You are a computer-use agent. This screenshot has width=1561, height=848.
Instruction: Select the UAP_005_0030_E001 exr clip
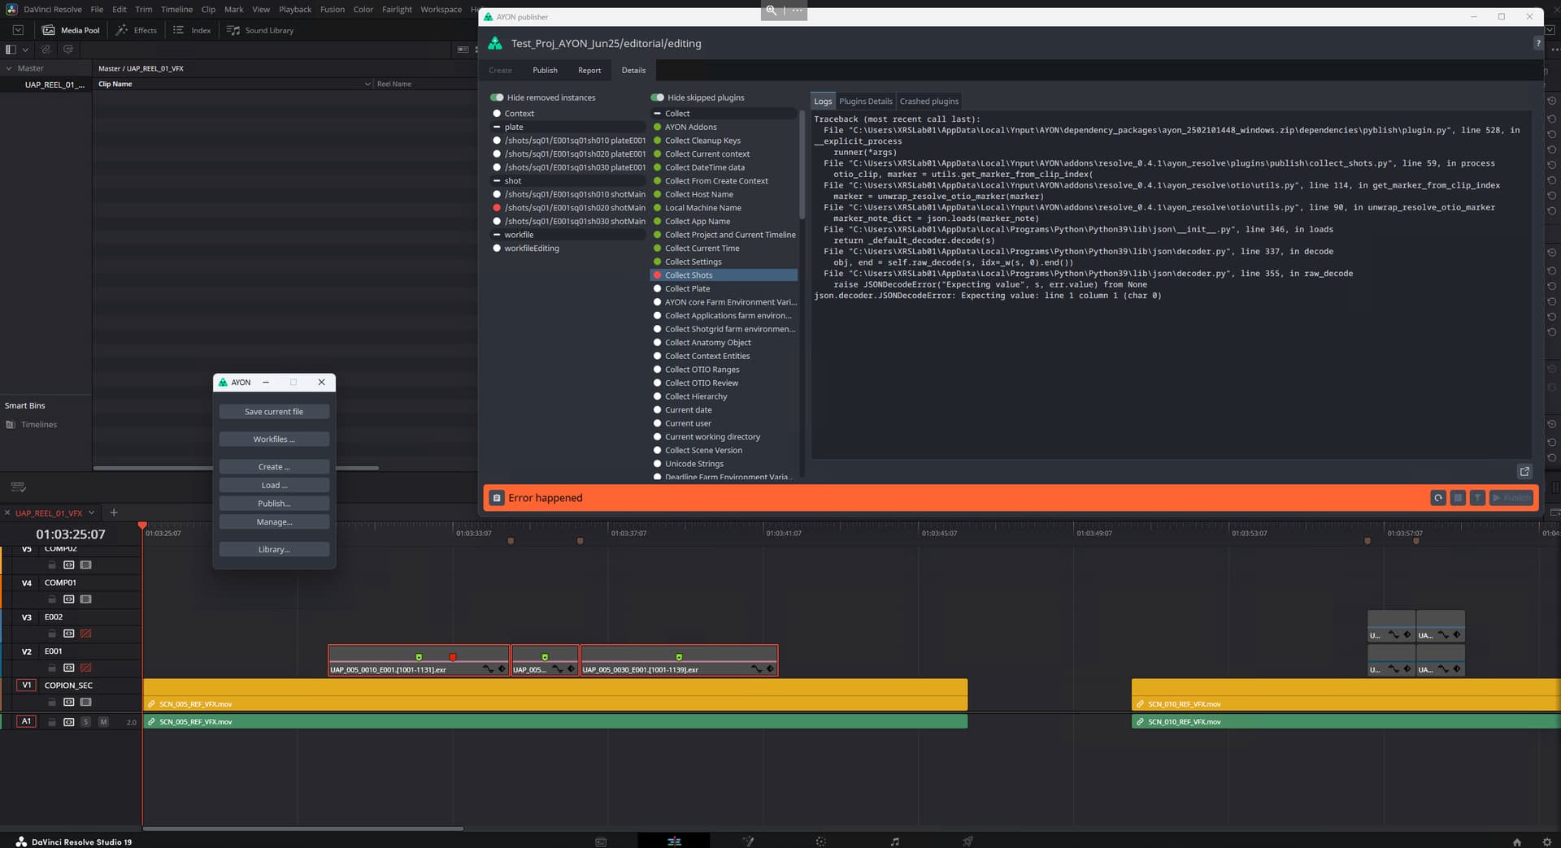tap(679, 660)
